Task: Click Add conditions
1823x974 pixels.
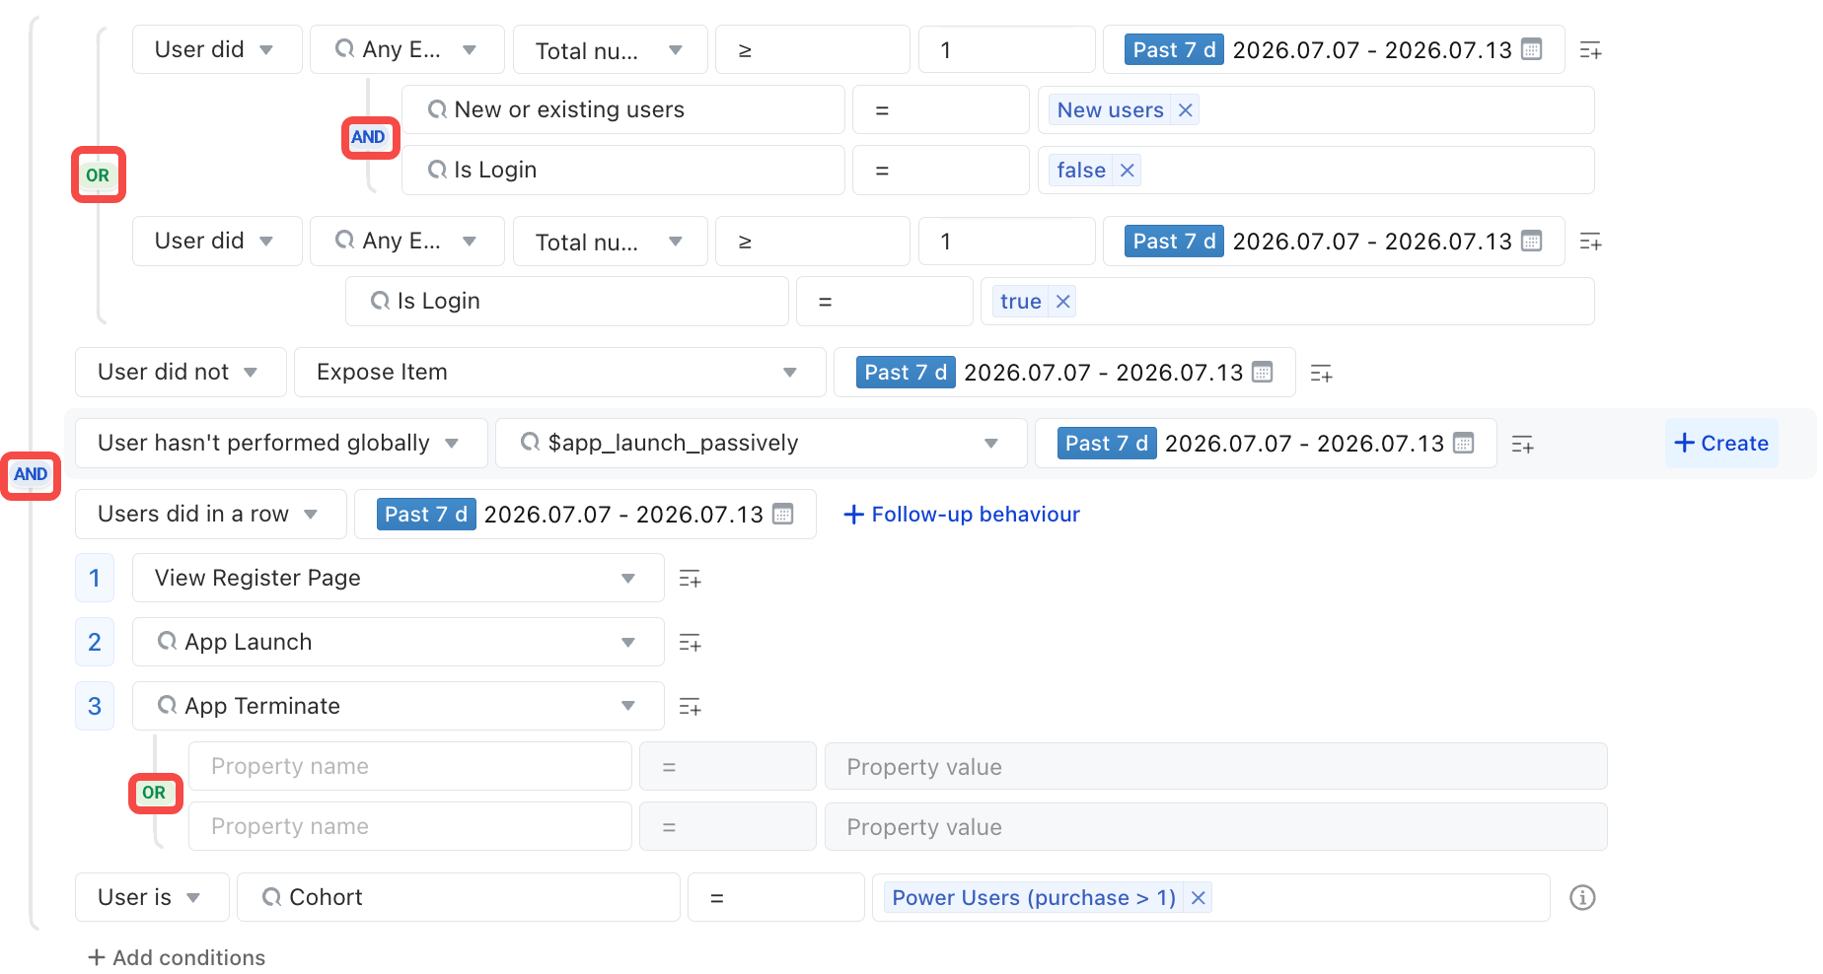Action: coord(177,957)
